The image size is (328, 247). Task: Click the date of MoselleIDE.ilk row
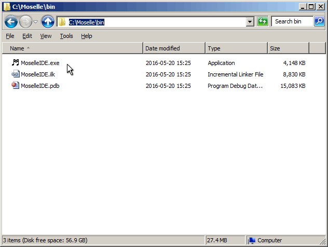point(168,74)
